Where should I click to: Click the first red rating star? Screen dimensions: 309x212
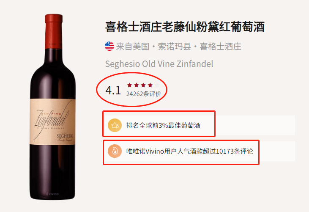pyautogui.click(x=129, y=85)
